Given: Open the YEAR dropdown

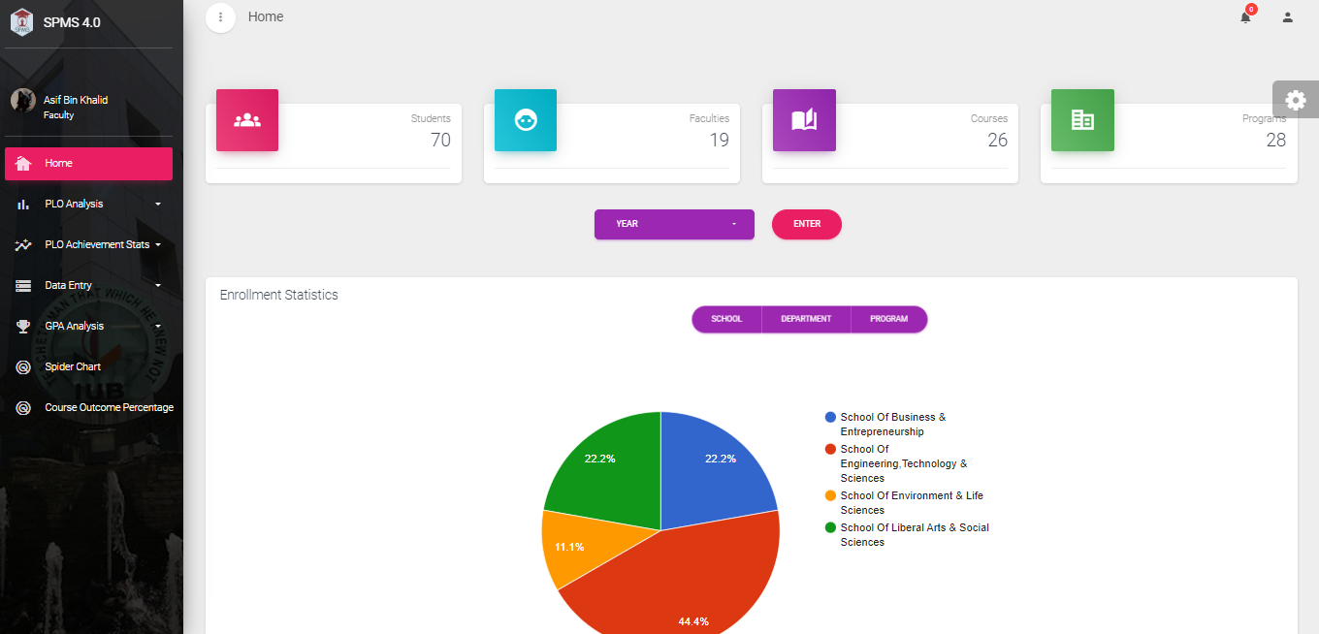Looking at the screenshot, I should pos(674,224).
